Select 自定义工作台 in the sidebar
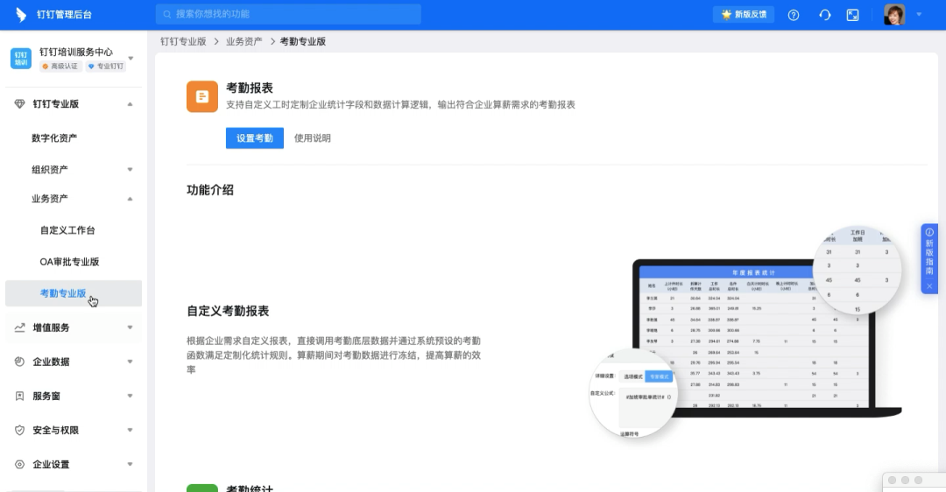Image resolution: width=946 pixels, height=492 pixels. tap(67, 230)
